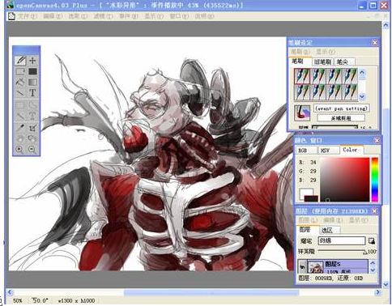Click the canvas vertical scrollbar down arrow
This screenshot has height=306, width=392.
pyautogui.click(x=386, y=284)
